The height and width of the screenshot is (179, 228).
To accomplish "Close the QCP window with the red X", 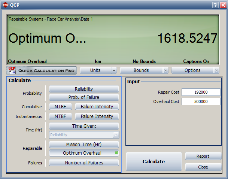I will click(x=223, y=5).
